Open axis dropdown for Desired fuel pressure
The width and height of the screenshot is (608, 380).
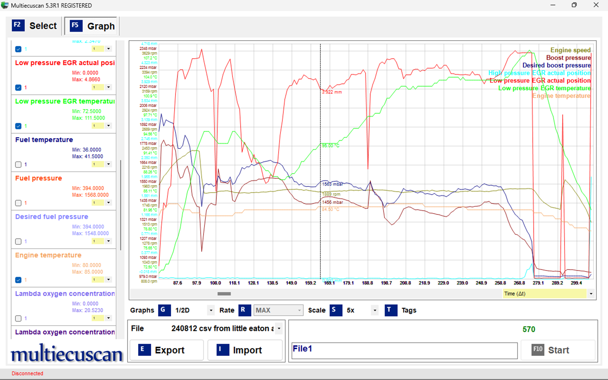(109, 241)
